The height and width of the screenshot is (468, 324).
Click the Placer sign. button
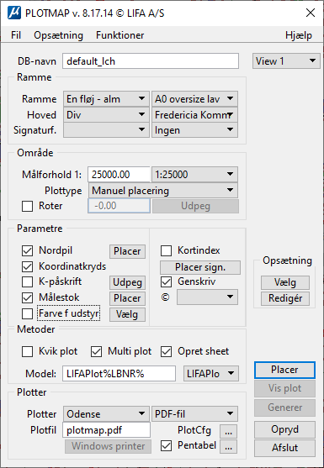click(200, 267)
